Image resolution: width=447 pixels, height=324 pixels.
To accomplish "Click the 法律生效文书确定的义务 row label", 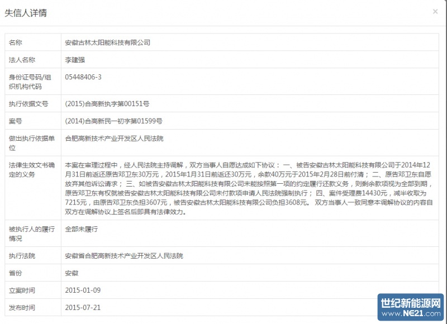I will click(x=32, y=170).
